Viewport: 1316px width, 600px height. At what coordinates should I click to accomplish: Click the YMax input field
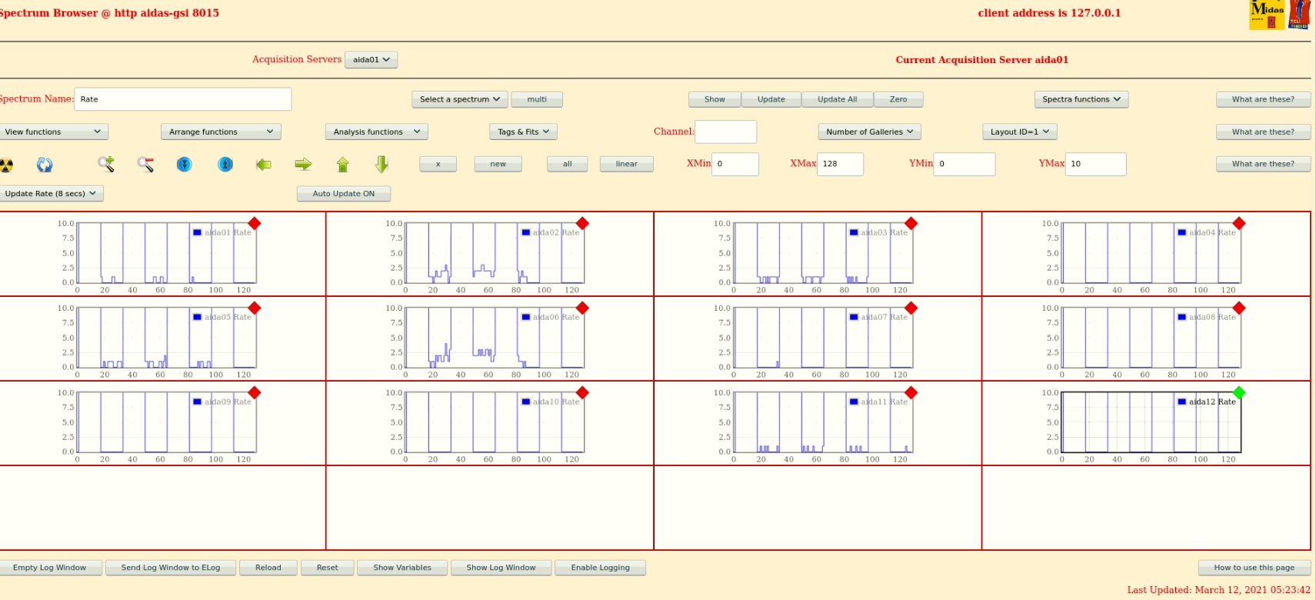[1096, 164]
